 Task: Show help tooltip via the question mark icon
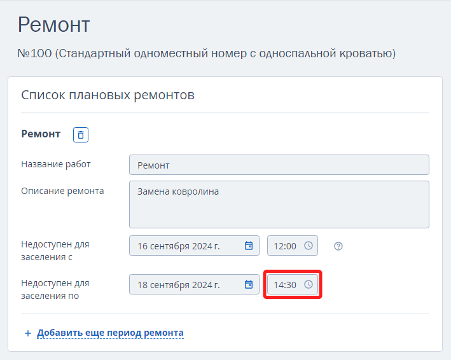coord(338,246)
